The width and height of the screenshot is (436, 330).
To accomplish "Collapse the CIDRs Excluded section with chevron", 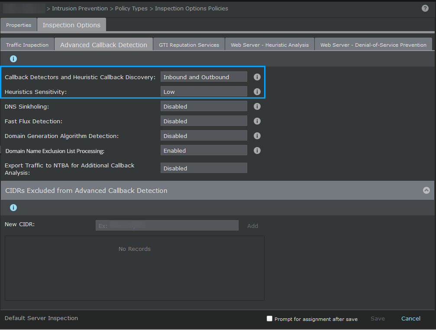I will coord(426,190).
